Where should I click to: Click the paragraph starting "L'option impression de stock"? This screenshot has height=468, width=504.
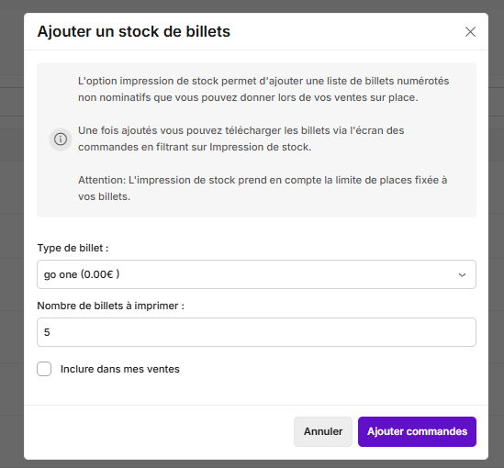pos(263,89)
